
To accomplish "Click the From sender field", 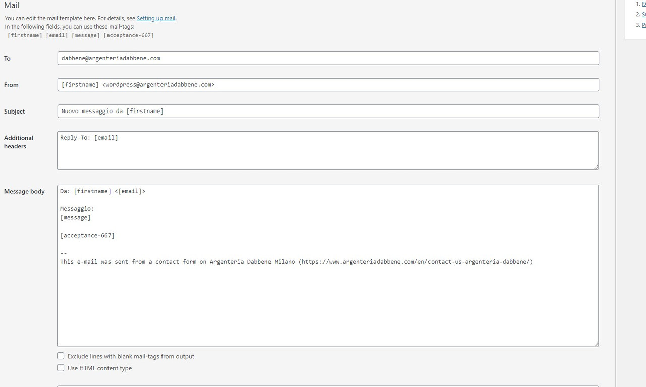I will (x=328, y=85).
